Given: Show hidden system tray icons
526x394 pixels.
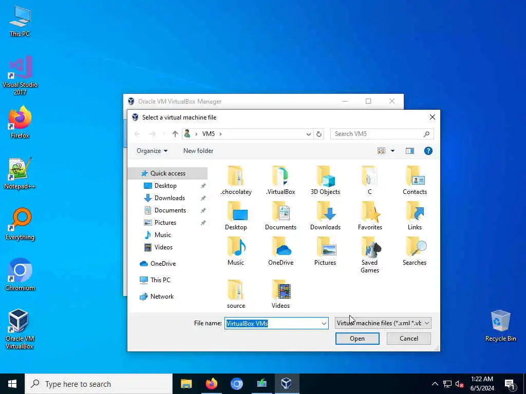Looking at the screenshot, I should coord(435,384).
